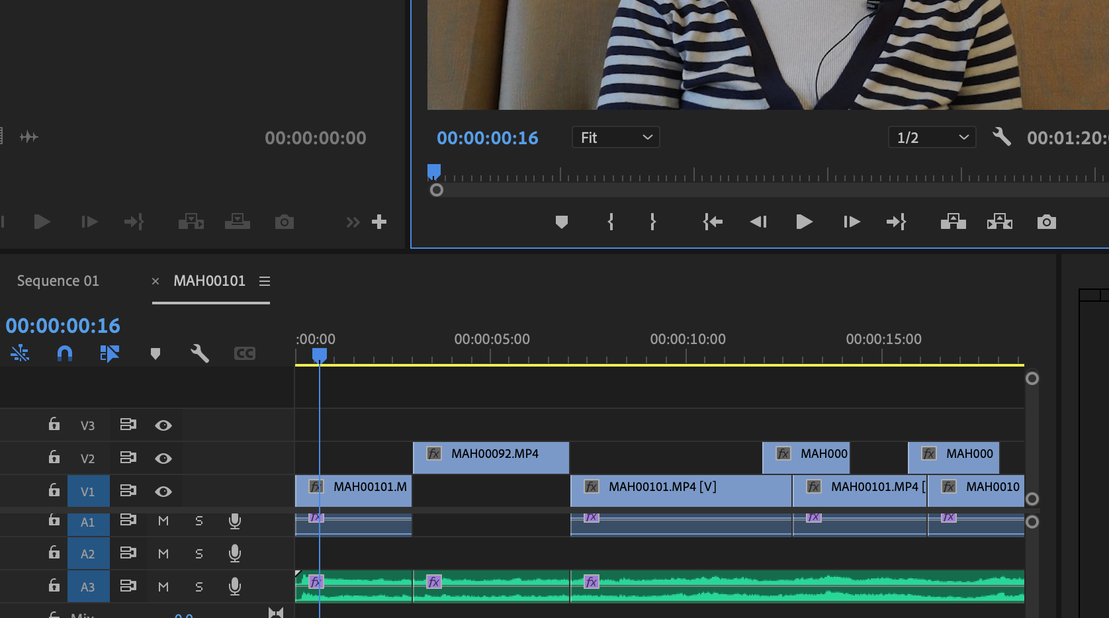1109x618 pixels.
Task: Hide track V3 output eye
Action: (163, 425)
